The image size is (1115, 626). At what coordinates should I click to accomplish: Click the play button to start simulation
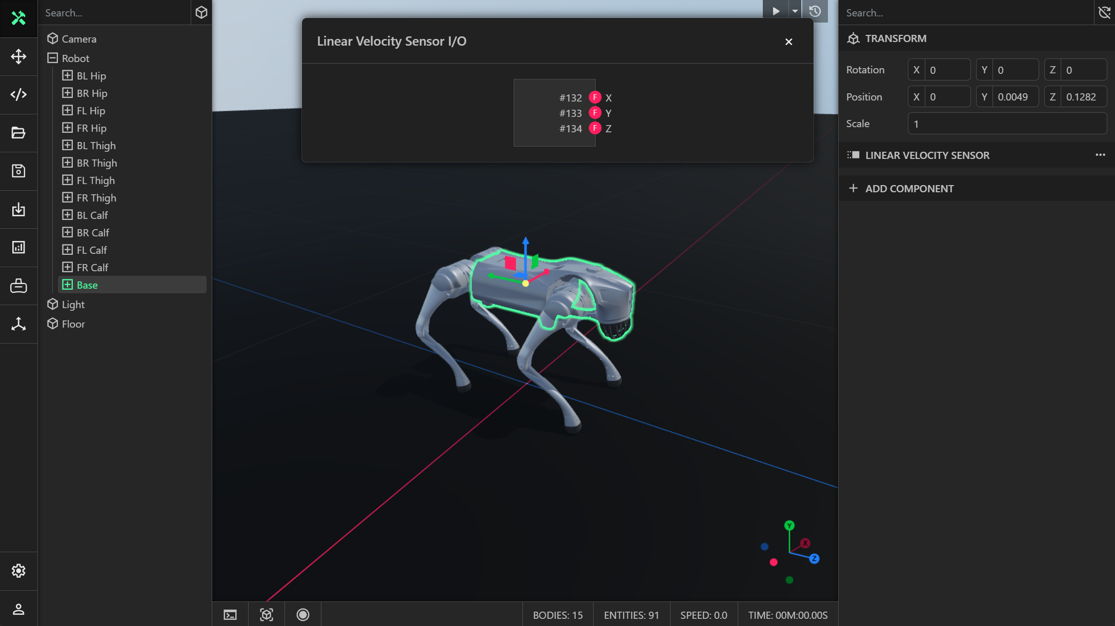[x=775, y=11]
